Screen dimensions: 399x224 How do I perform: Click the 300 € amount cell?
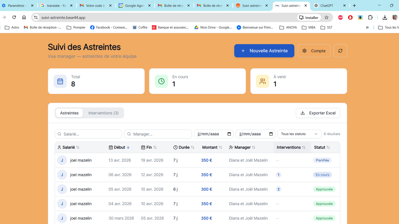pyautogui.click(x=206, y=189)
